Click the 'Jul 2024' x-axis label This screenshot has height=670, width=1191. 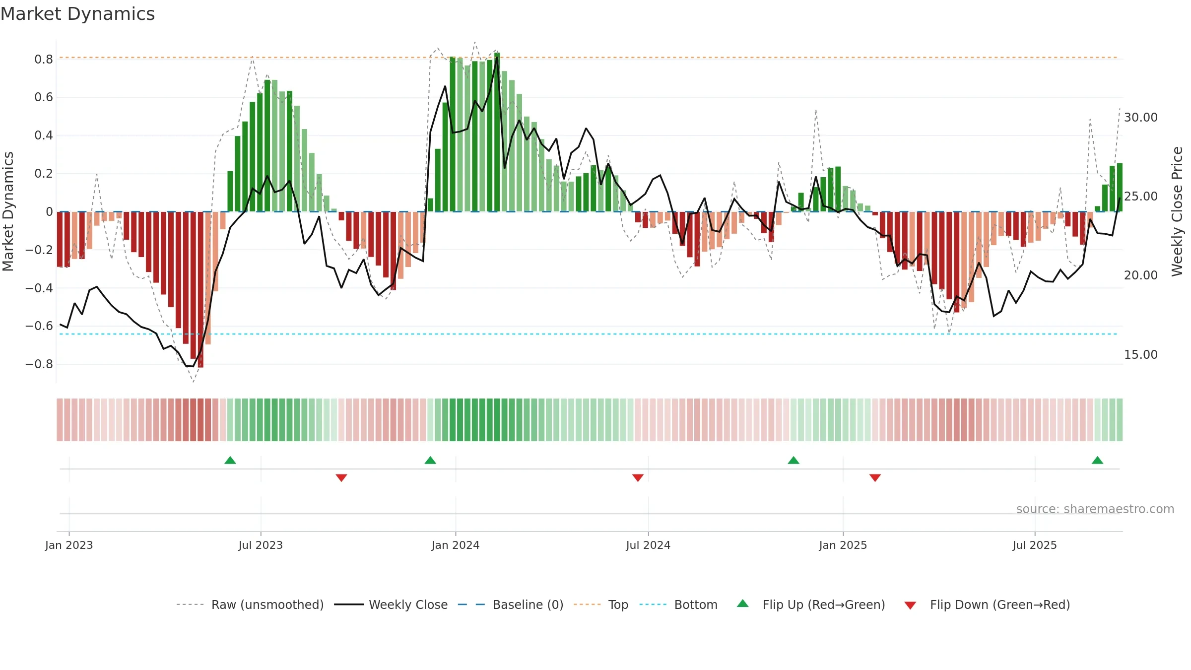(x=648, y=545)
